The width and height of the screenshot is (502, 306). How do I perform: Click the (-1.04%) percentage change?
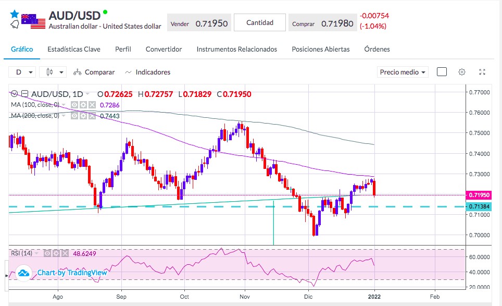coord(373,26)
